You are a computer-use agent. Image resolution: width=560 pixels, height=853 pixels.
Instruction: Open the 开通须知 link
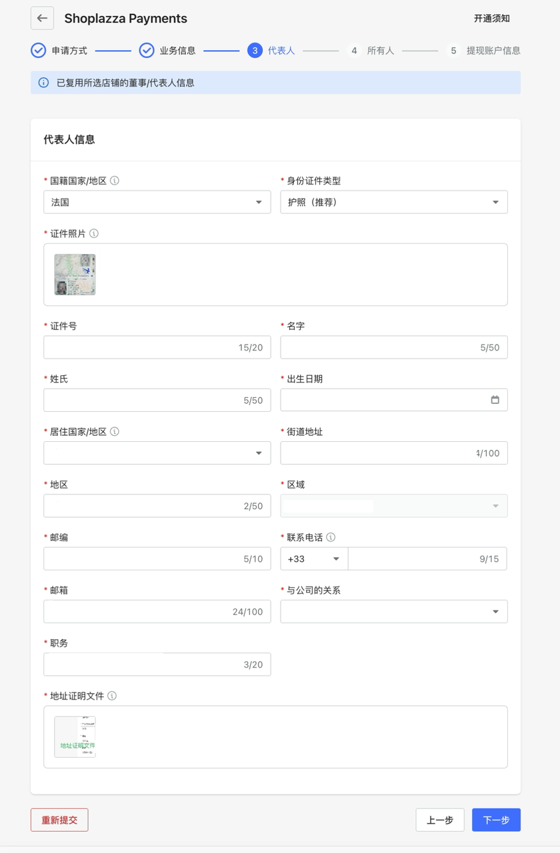pos(492,19)
